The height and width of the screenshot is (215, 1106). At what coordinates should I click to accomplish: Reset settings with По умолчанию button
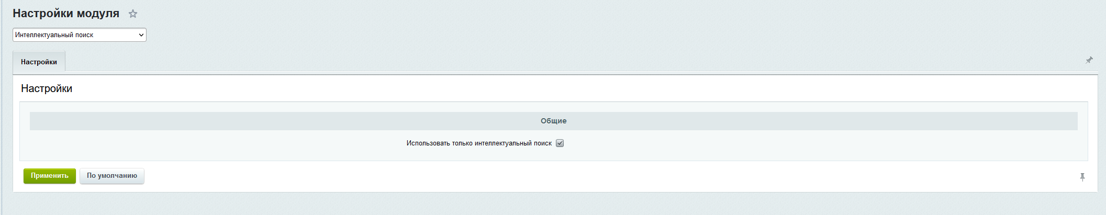pos(112,176)
